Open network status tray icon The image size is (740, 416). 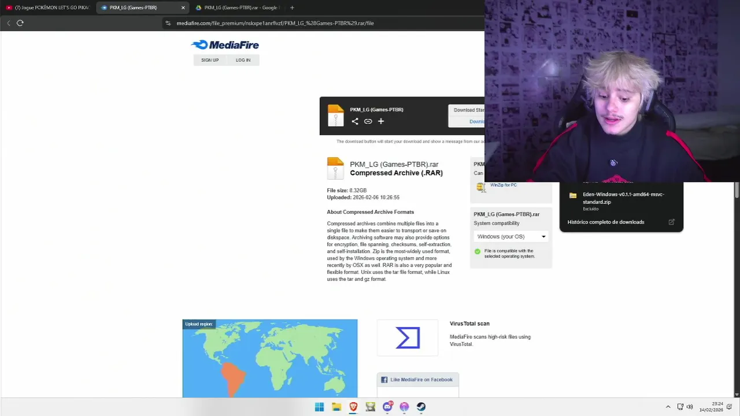click(x=680, y=407)
